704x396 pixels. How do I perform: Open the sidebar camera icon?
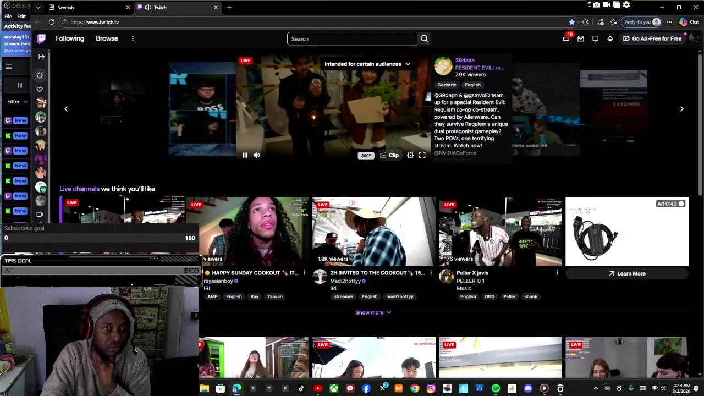[x=40, y=215]
